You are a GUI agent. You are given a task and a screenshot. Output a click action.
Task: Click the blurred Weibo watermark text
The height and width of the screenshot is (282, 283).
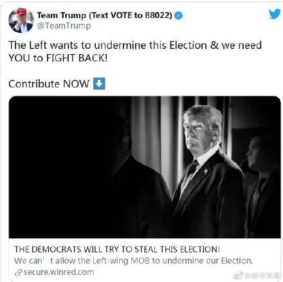(x=262, y=275)
